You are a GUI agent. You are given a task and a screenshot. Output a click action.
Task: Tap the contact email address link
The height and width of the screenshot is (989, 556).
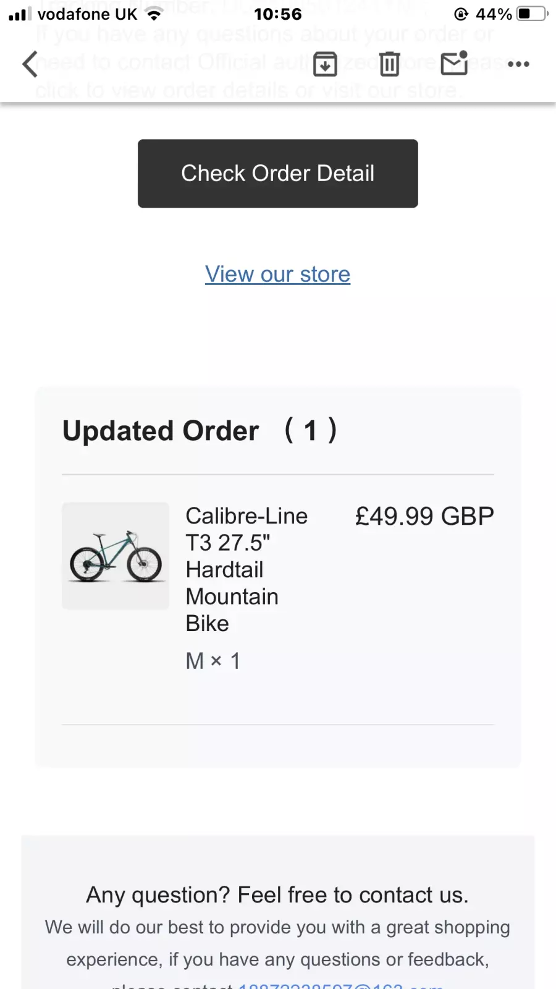coord(341,985)
